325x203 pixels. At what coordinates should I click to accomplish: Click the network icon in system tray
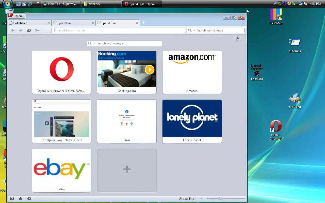pyautogui.click(x=301, y=4)
